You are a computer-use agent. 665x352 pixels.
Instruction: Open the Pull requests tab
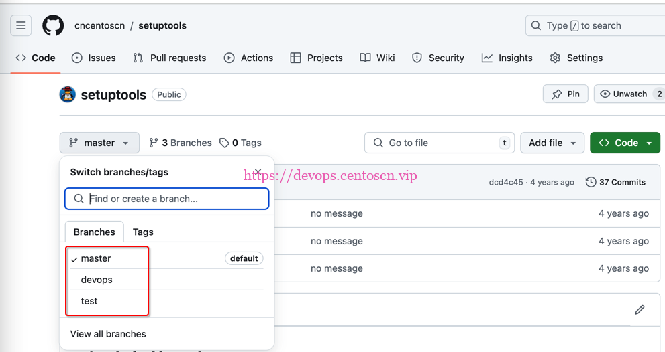coord(170,58)
